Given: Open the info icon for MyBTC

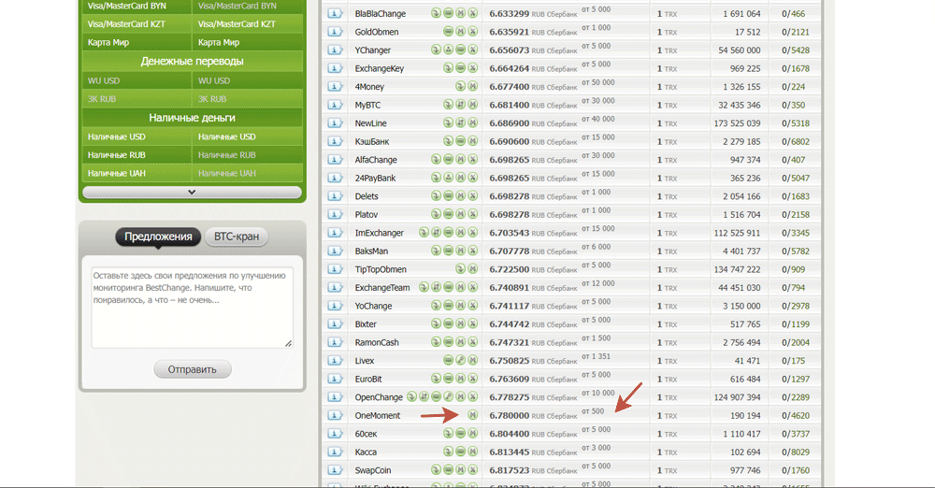Looking at the screenshot, I should click(x=335, y=105).
